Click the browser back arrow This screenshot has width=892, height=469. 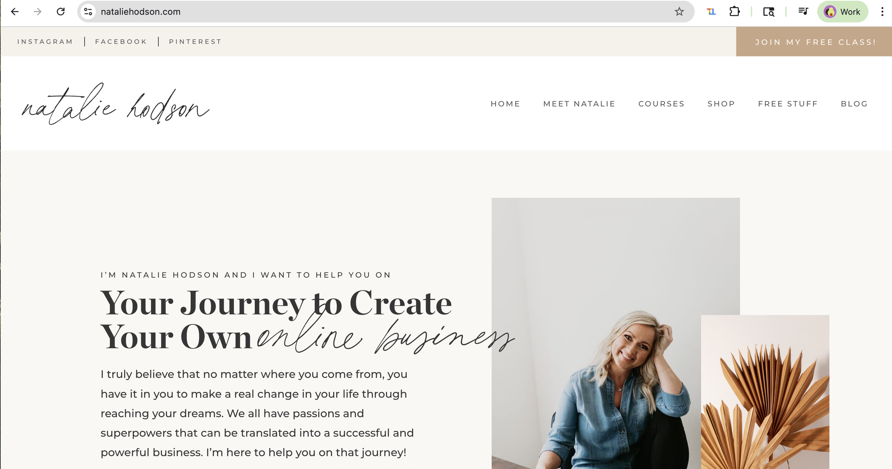click(15, 12)
